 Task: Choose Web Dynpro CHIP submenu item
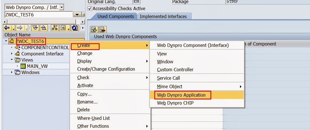pyautogui.click(x=197, y=103)
